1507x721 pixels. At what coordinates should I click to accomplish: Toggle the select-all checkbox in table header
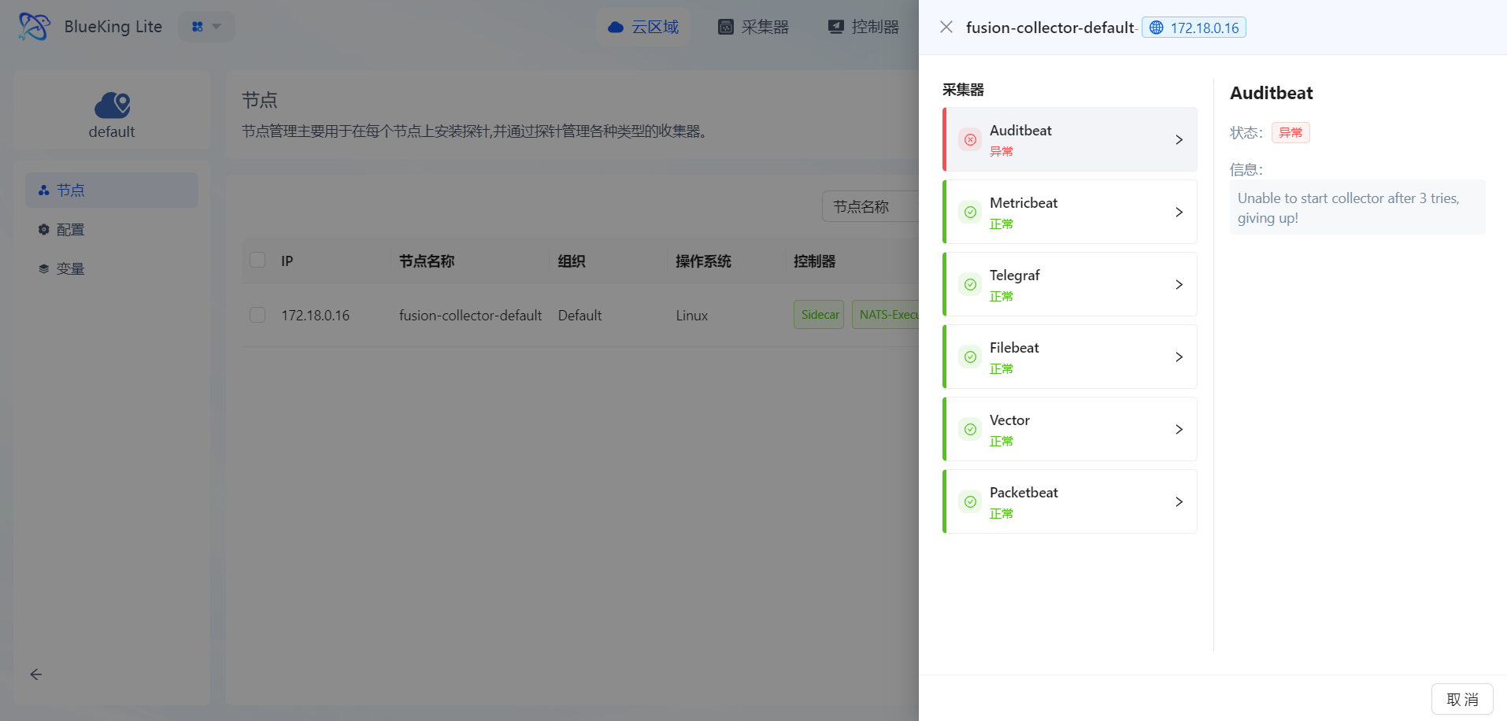[x=257, y=261]
